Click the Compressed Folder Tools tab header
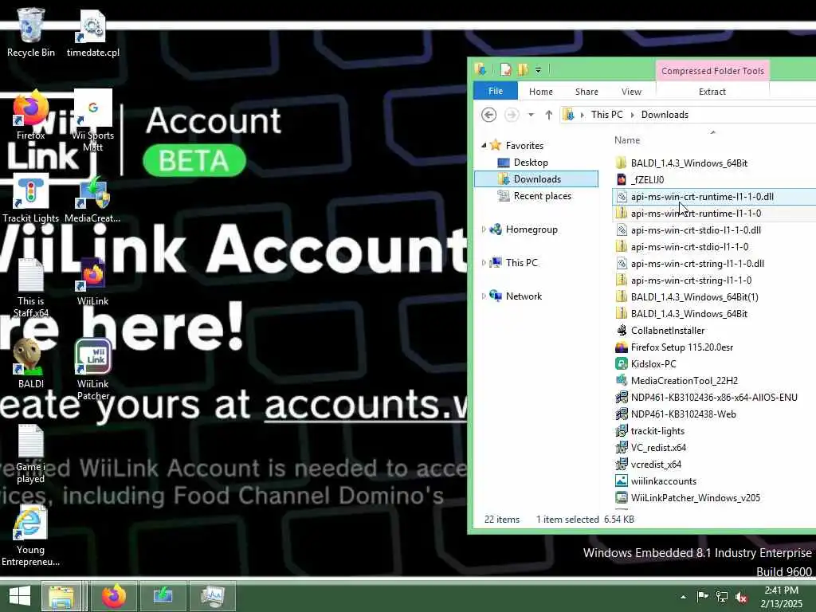This screenshot has width=816, height=612. 712,71
